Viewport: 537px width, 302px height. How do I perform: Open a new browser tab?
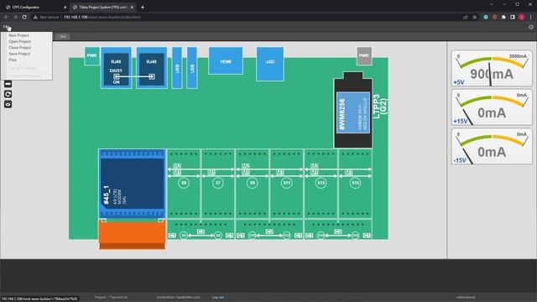[143, 7]
